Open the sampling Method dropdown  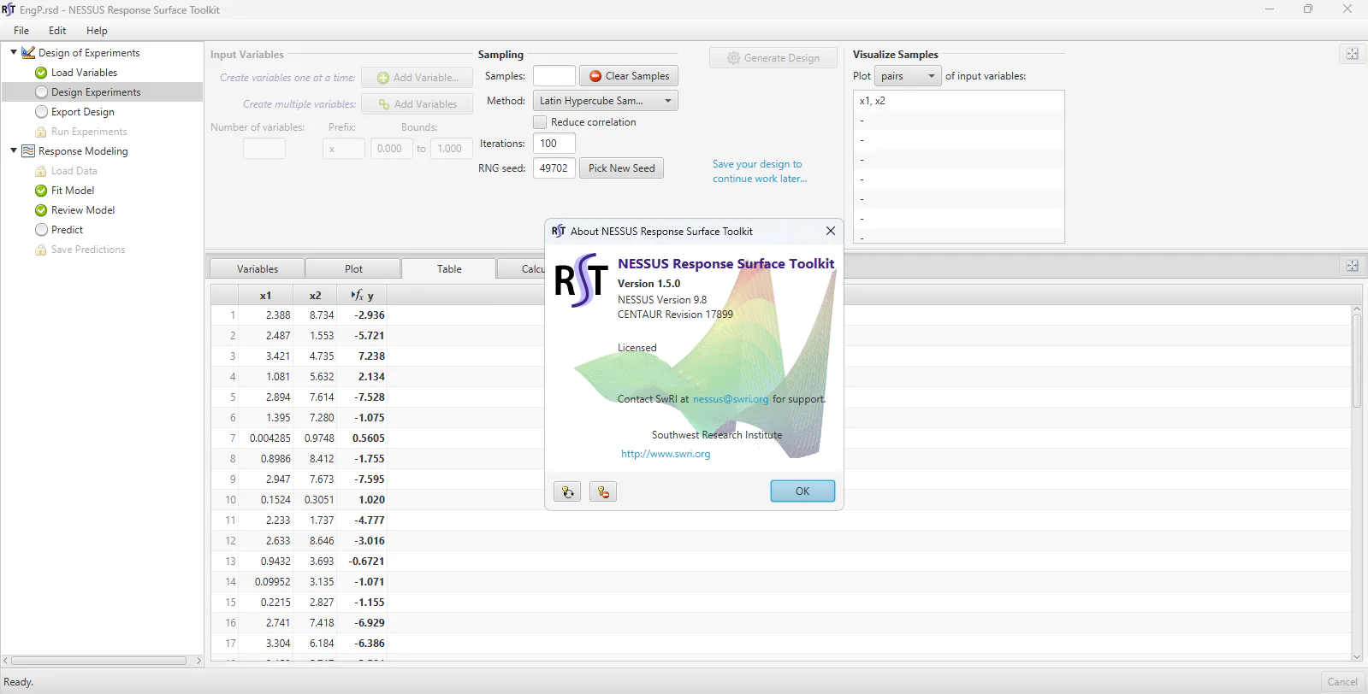point(606,101)
